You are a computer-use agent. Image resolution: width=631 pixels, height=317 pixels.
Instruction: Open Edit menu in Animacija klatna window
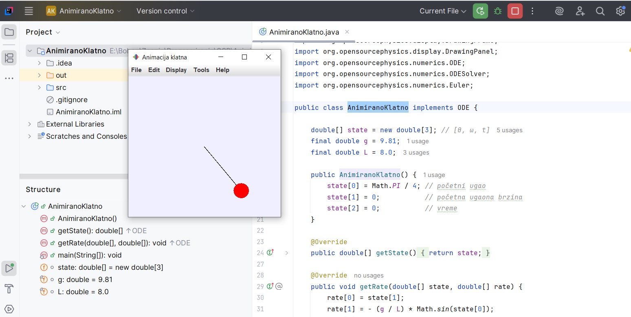pos(154,70)
